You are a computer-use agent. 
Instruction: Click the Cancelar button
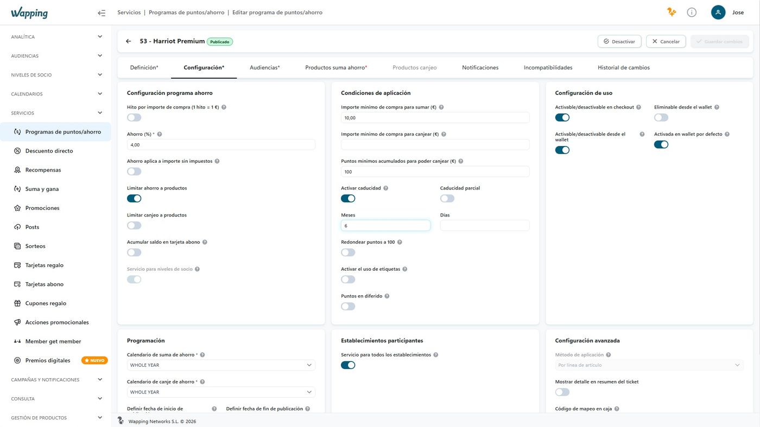[666, 41]
